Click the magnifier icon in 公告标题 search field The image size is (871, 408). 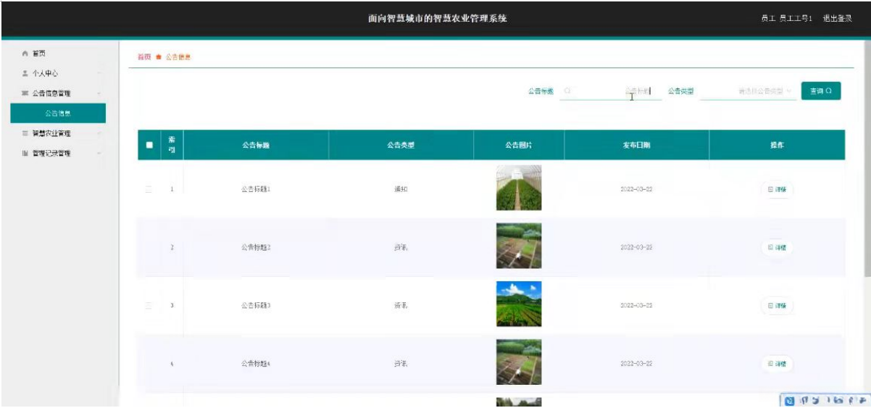tap(567, 91)
